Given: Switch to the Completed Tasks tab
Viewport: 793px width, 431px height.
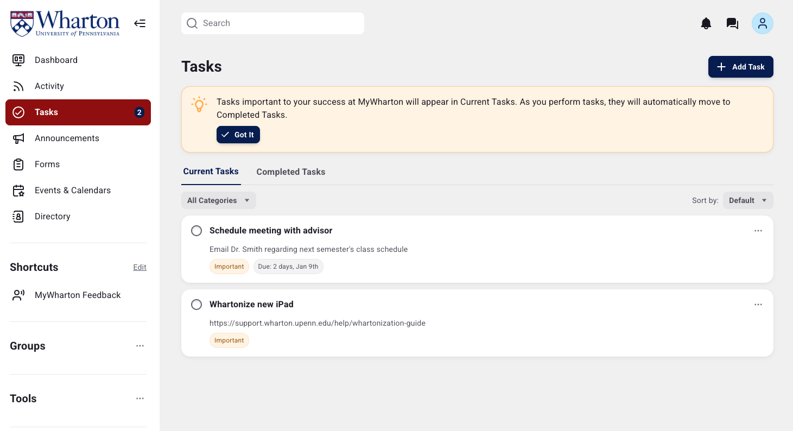Looking at the screenshot, I should 290,172.
